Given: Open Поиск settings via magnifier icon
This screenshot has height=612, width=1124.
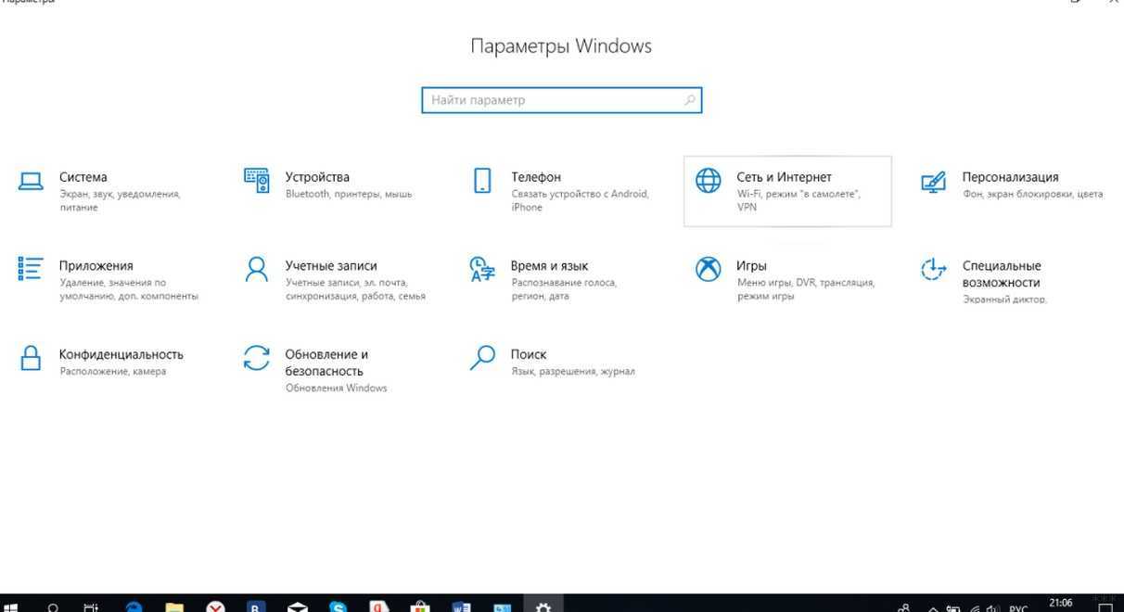Looking at the screenshot, I should pos(482,358).
